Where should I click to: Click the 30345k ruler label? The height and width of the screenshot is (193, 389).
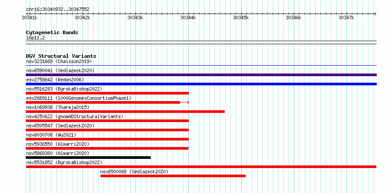click(x=241, y=18)
